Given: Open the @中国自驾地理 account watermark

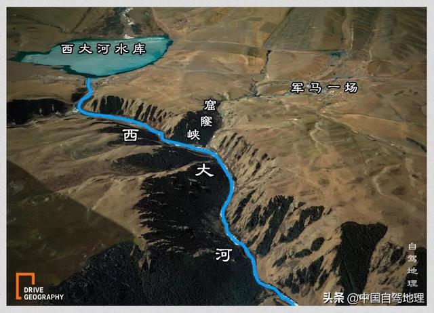Looking at the screenshot, I should pos(386,298).
